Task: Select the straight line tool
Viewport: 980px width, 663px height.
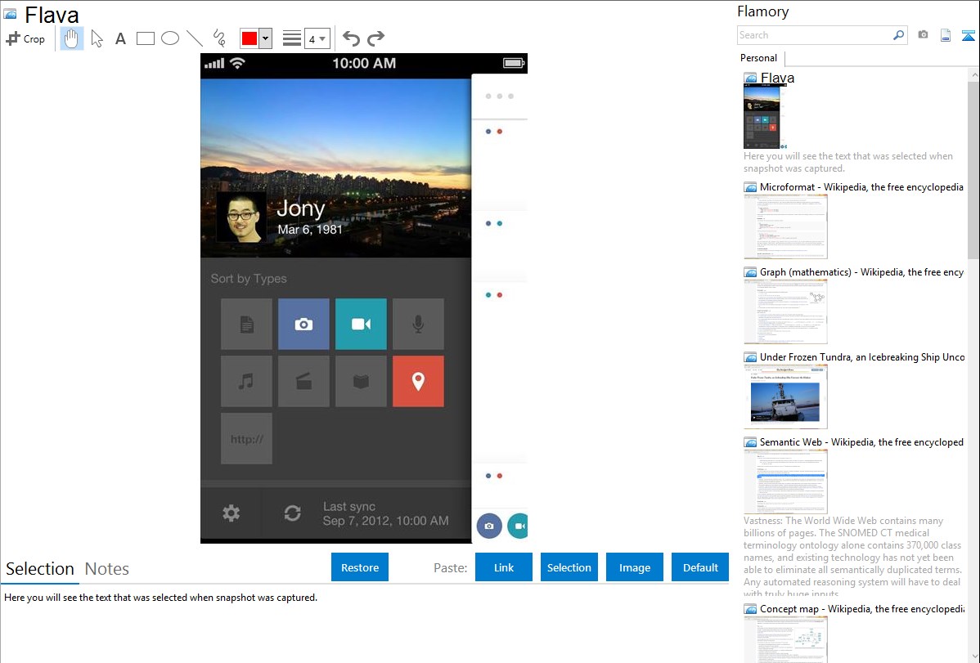Action: pos(195,38)
